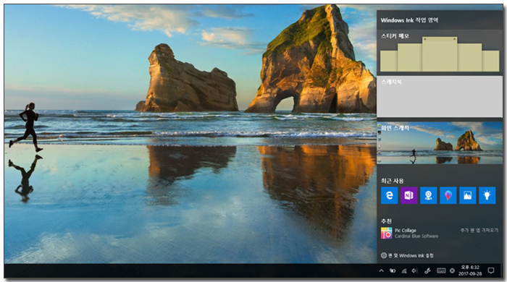Click the pen settings gear icon
This screenshot has height=282, width=507.
pyautogui.click(x=384, y=255)
